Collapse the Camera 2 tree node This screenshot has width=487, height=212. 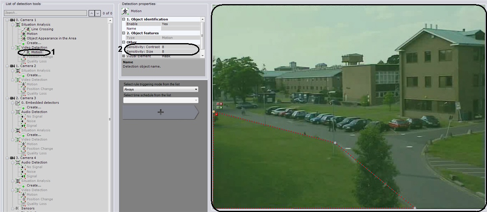7,66
